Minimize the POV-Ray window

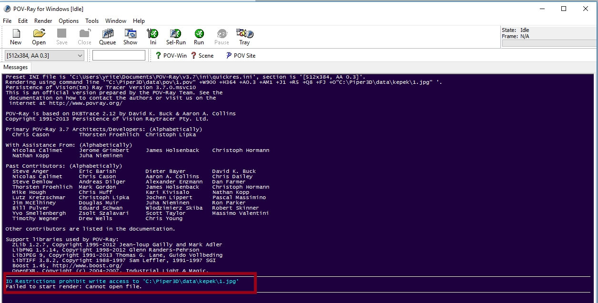pos(542,9)
